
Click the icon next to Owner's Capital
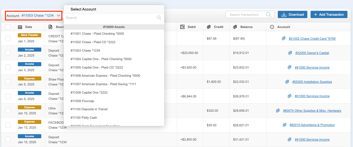(290, 53)
